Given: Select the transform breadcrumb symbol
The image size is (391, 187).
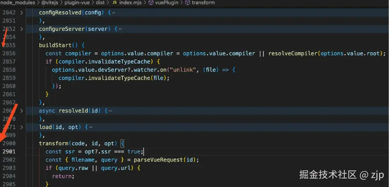Looking at the screenshot, I should click(x=203, y=3).
